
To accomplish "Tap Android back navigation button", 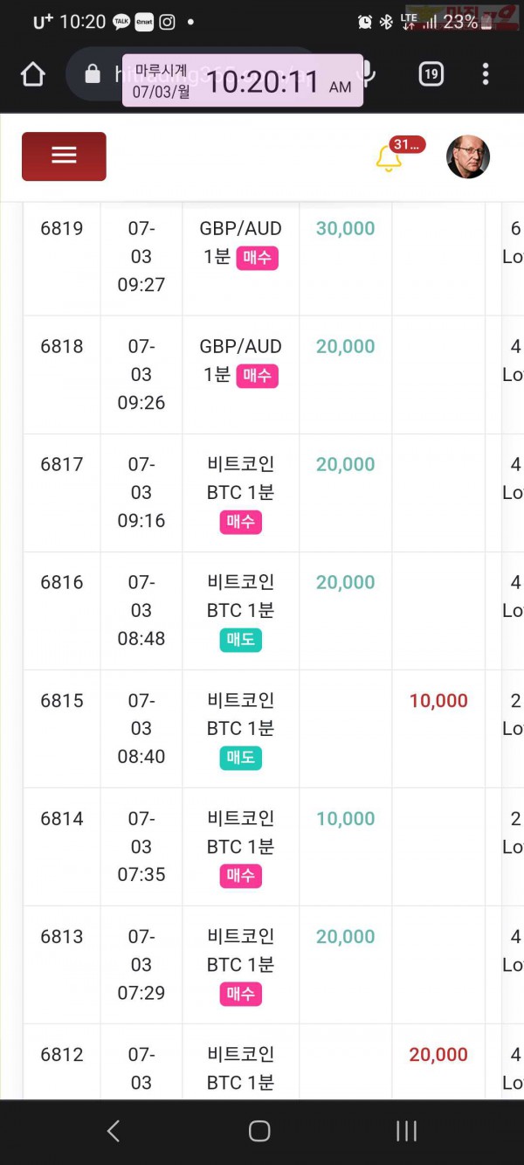I will pyautogui.click(x=114, y=1131).
